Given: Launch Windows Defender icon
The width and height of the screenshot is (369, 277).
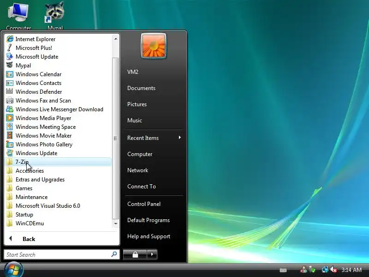Looking at the screenshot, I should tap(10, 91).
